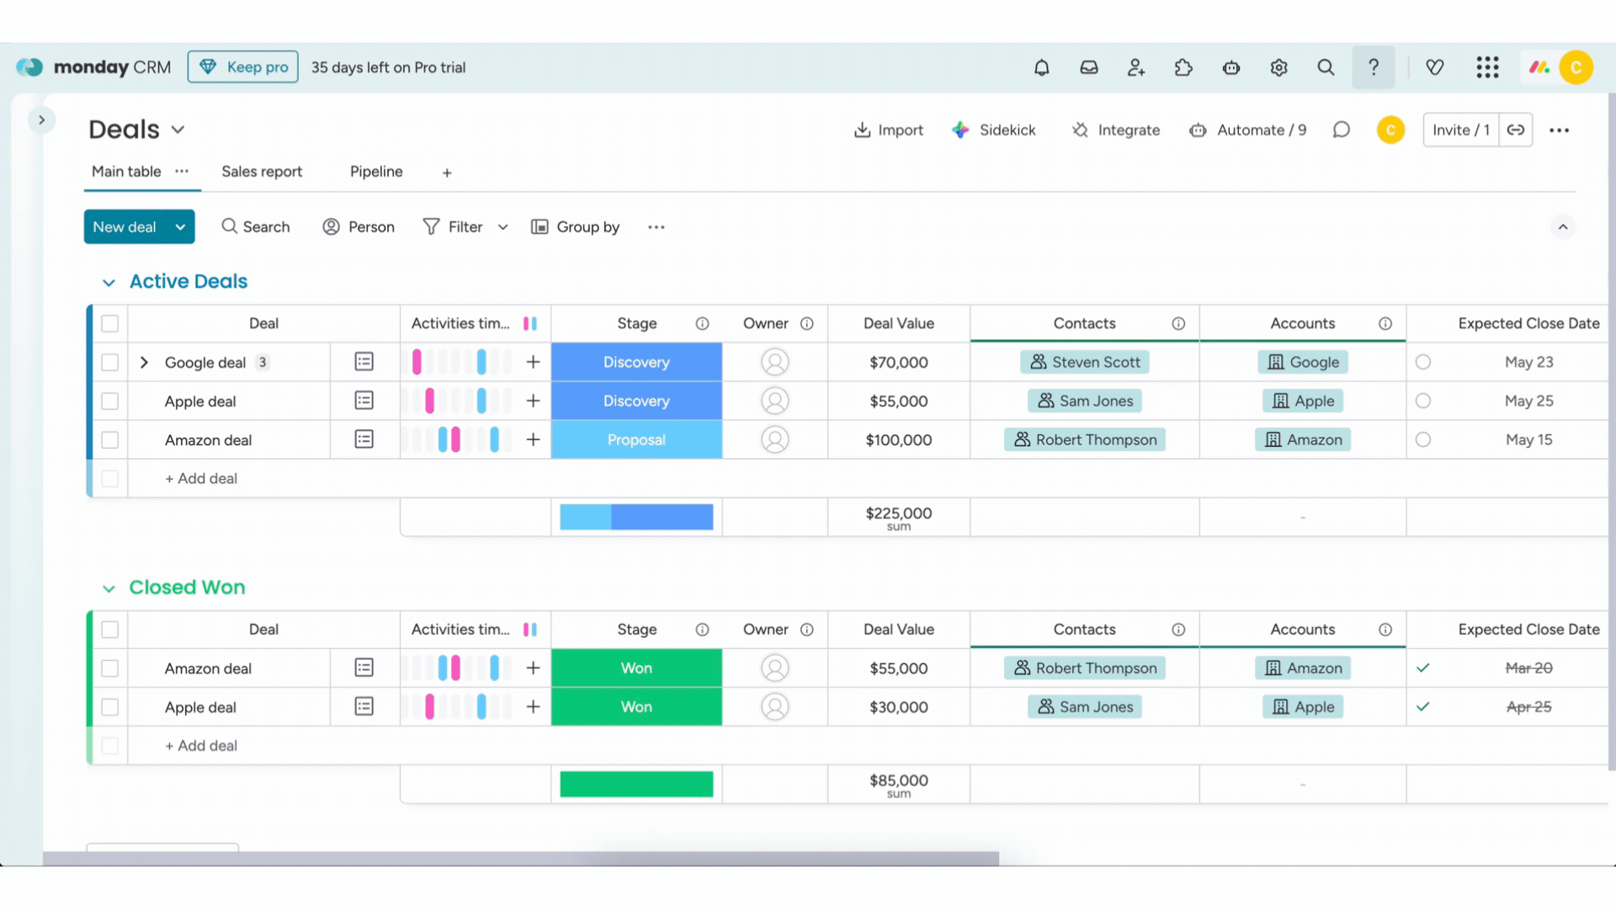
Task: Click the horizontal scrollbar
Action: [x=521, y=858]
